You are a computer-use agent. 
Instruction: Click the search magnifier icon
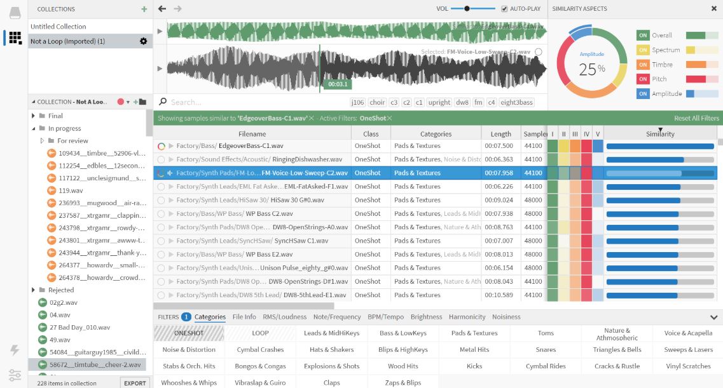[163, 102]
